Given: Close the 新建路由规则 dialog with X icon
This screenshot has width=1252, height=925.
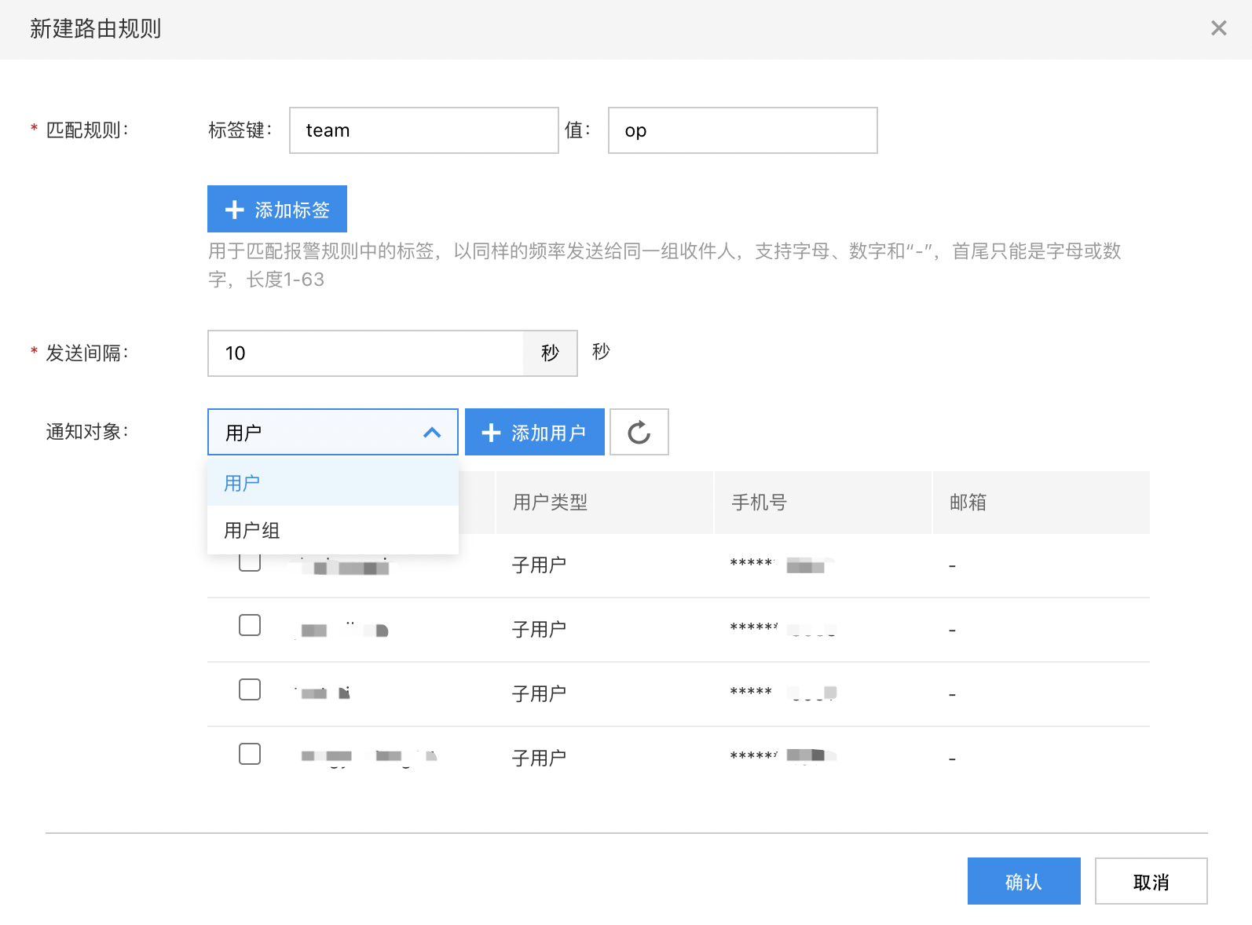Looking at the screenshot, I should coord(1218,28).
